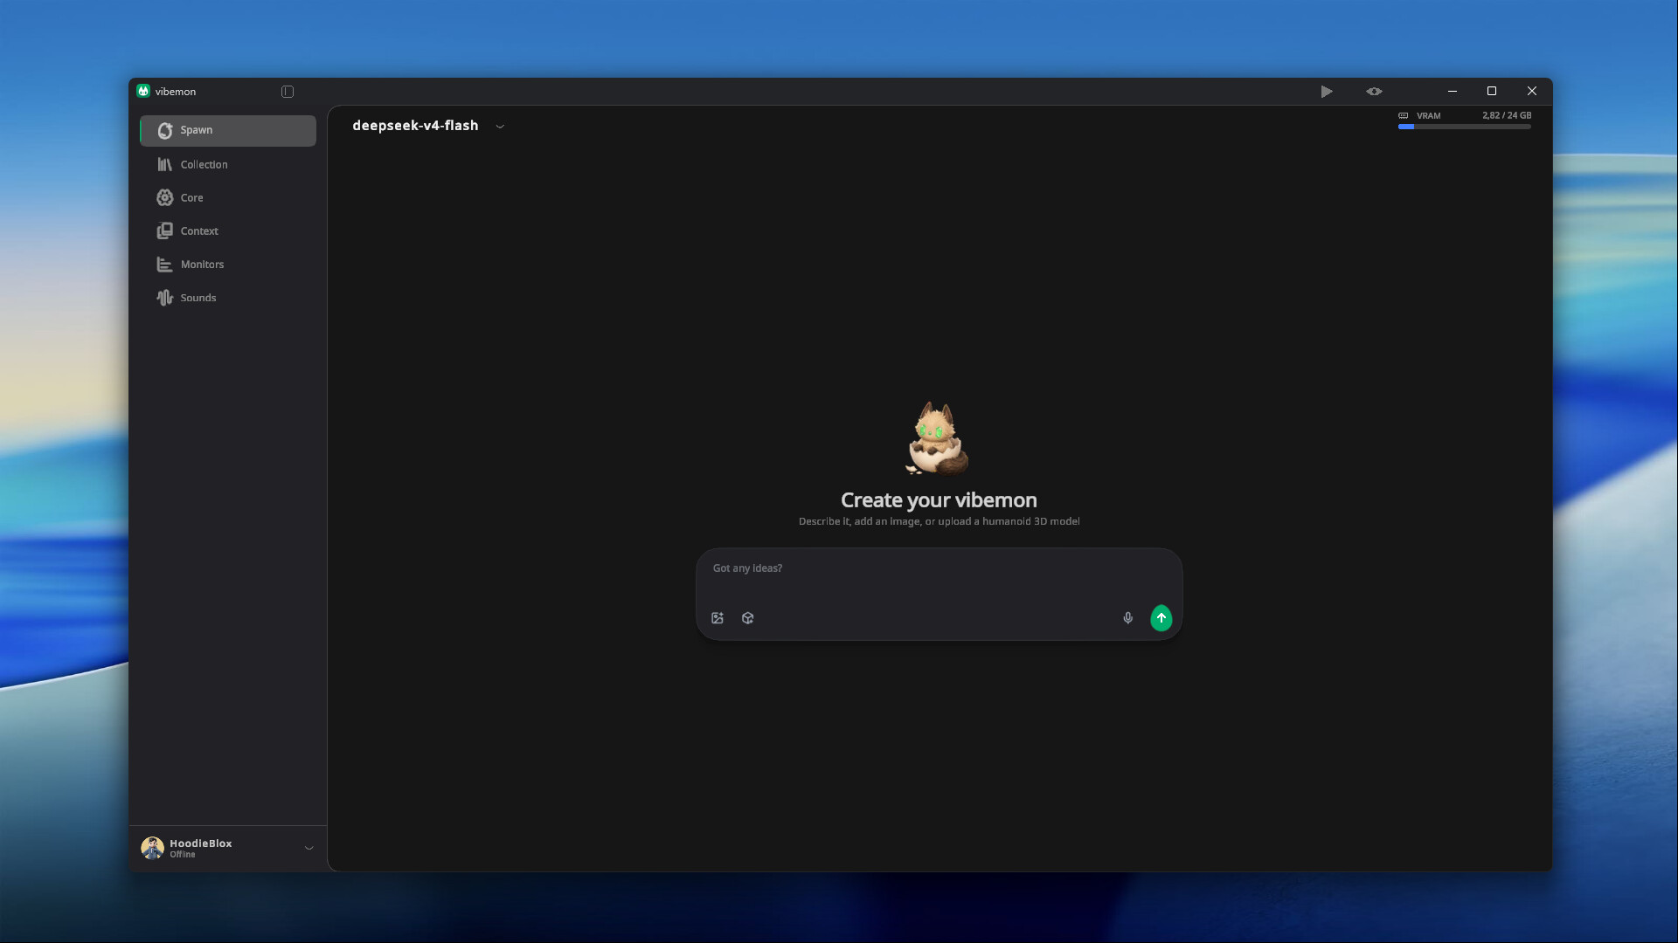Open the Spawn page in sidebar
The image size is (1678, 943).
(x=228, y=130)
